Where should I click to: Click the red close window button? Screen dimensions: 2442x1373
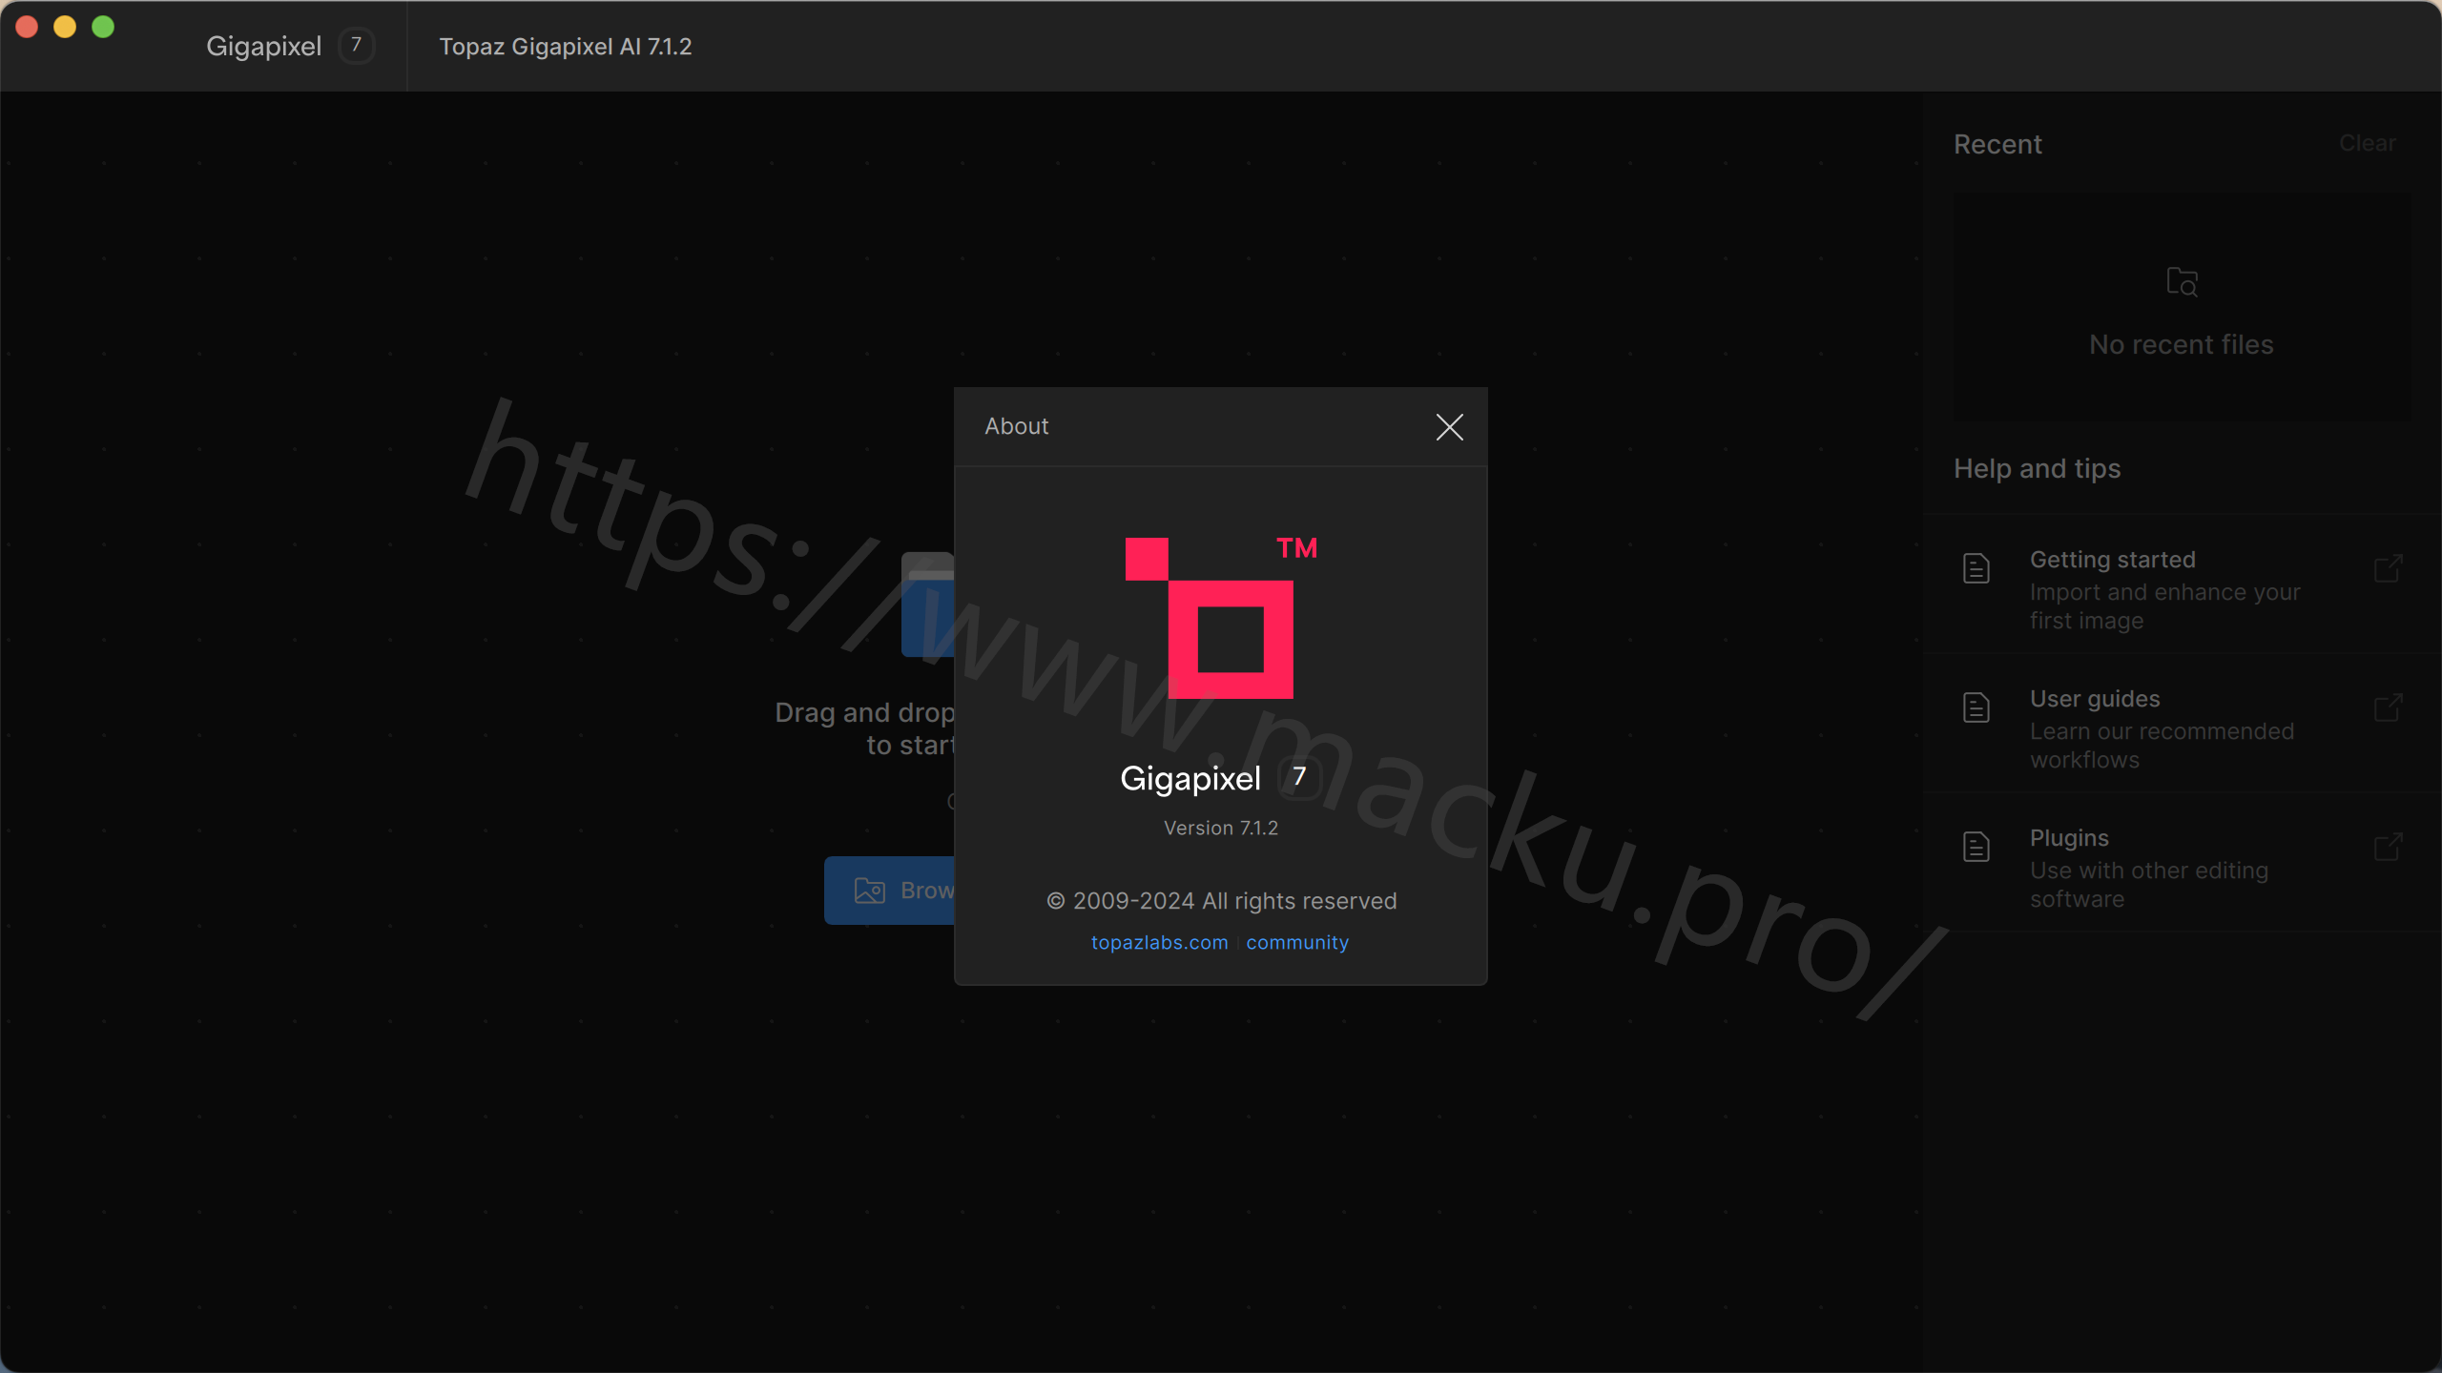[x=27, y=27]
